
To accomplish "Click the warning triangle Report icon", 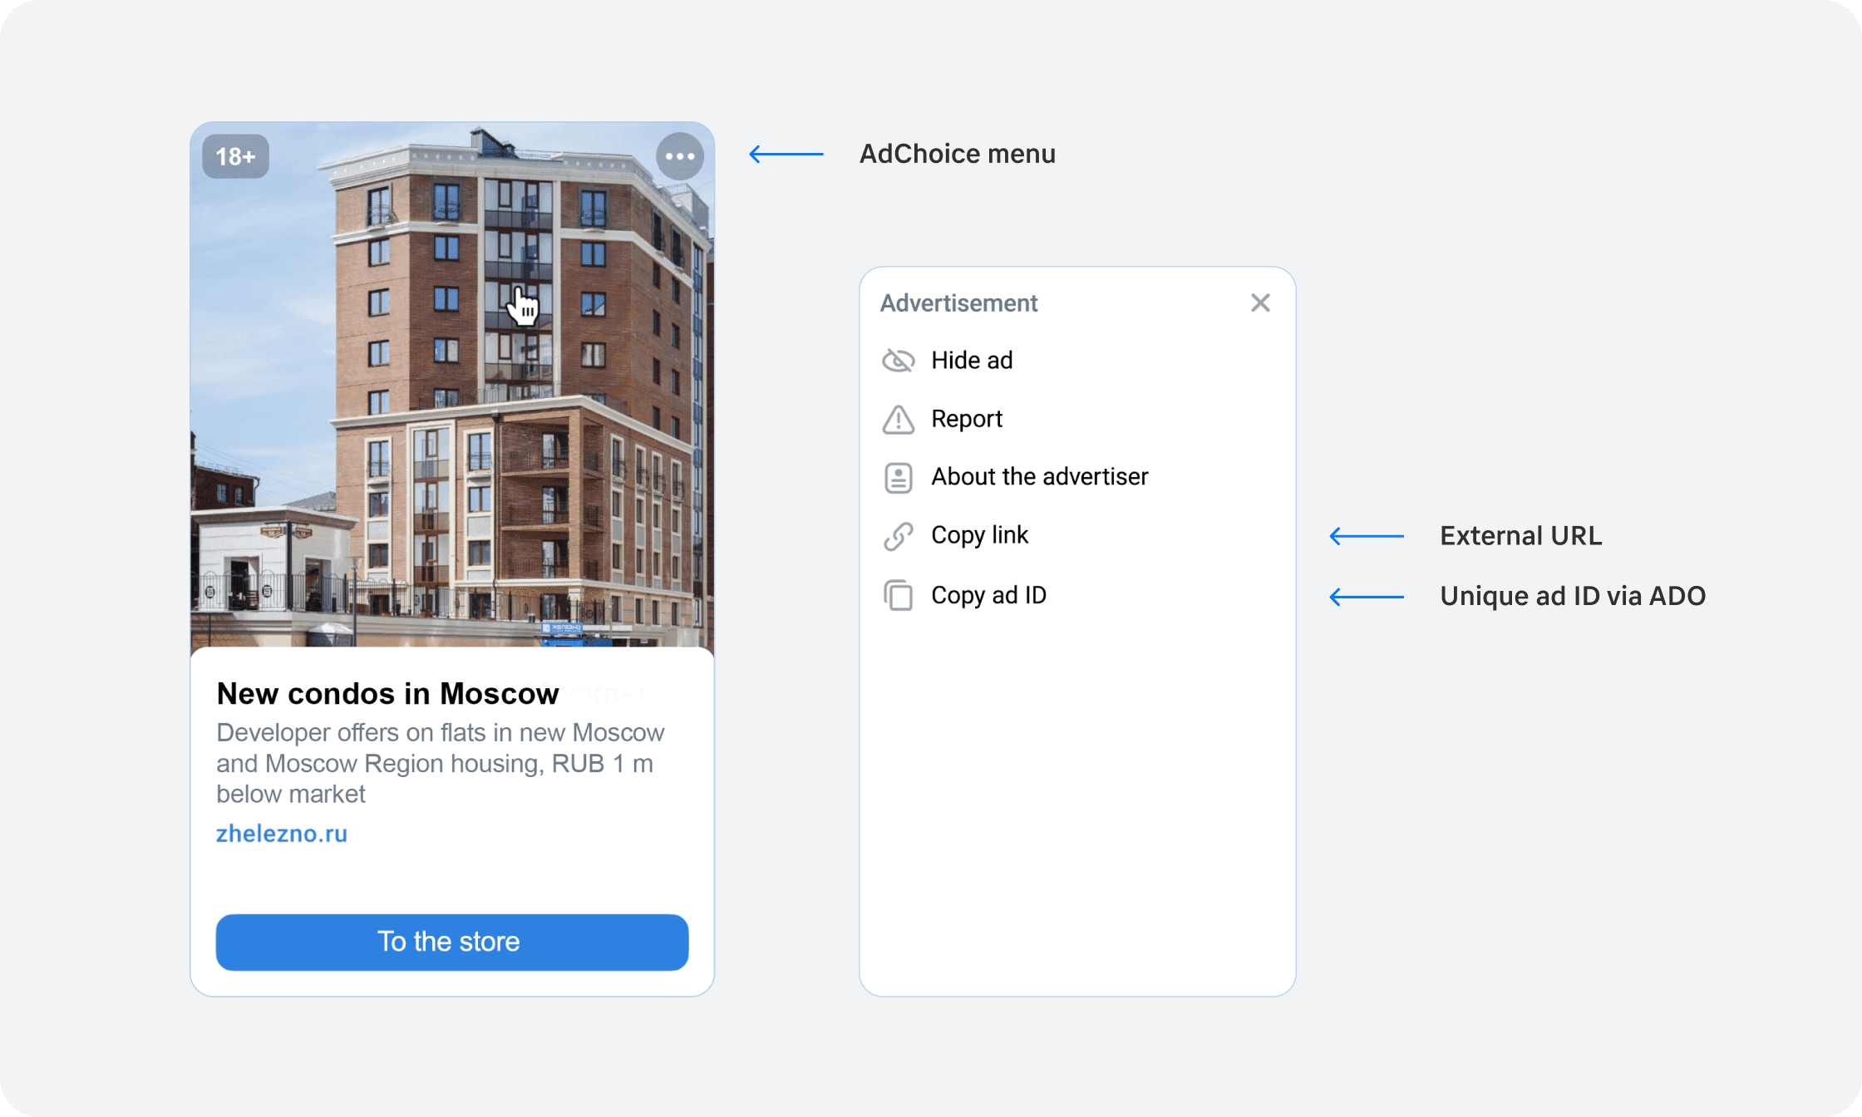I will pyautogui.click(x=898, y=420).
